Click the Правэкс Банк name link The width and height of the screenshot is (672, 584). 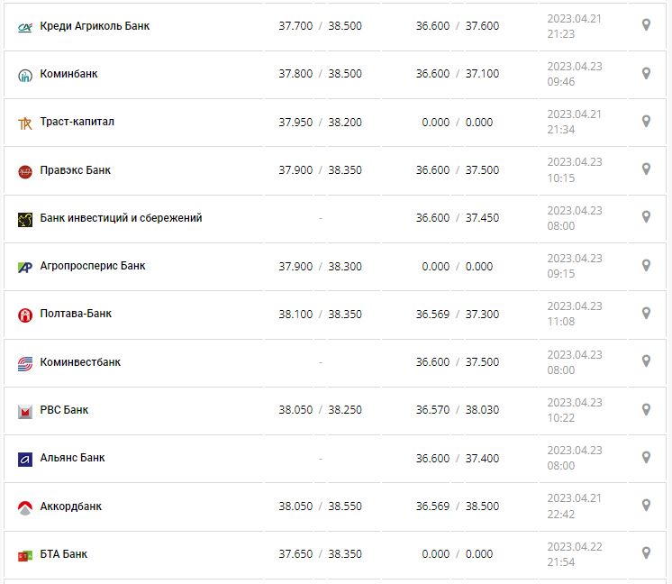coord(76,170)
